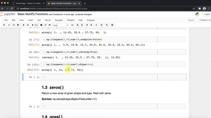Restart the kernel icon
The image size is (211, 118).
click(x=45, y=25)
